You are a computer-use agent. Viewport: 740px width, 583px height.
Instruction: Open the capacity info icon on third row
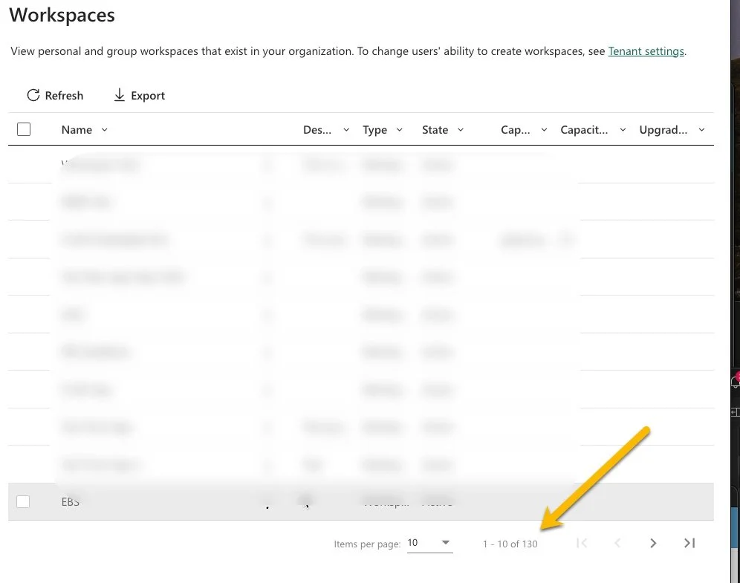click(x=566, y=239)
